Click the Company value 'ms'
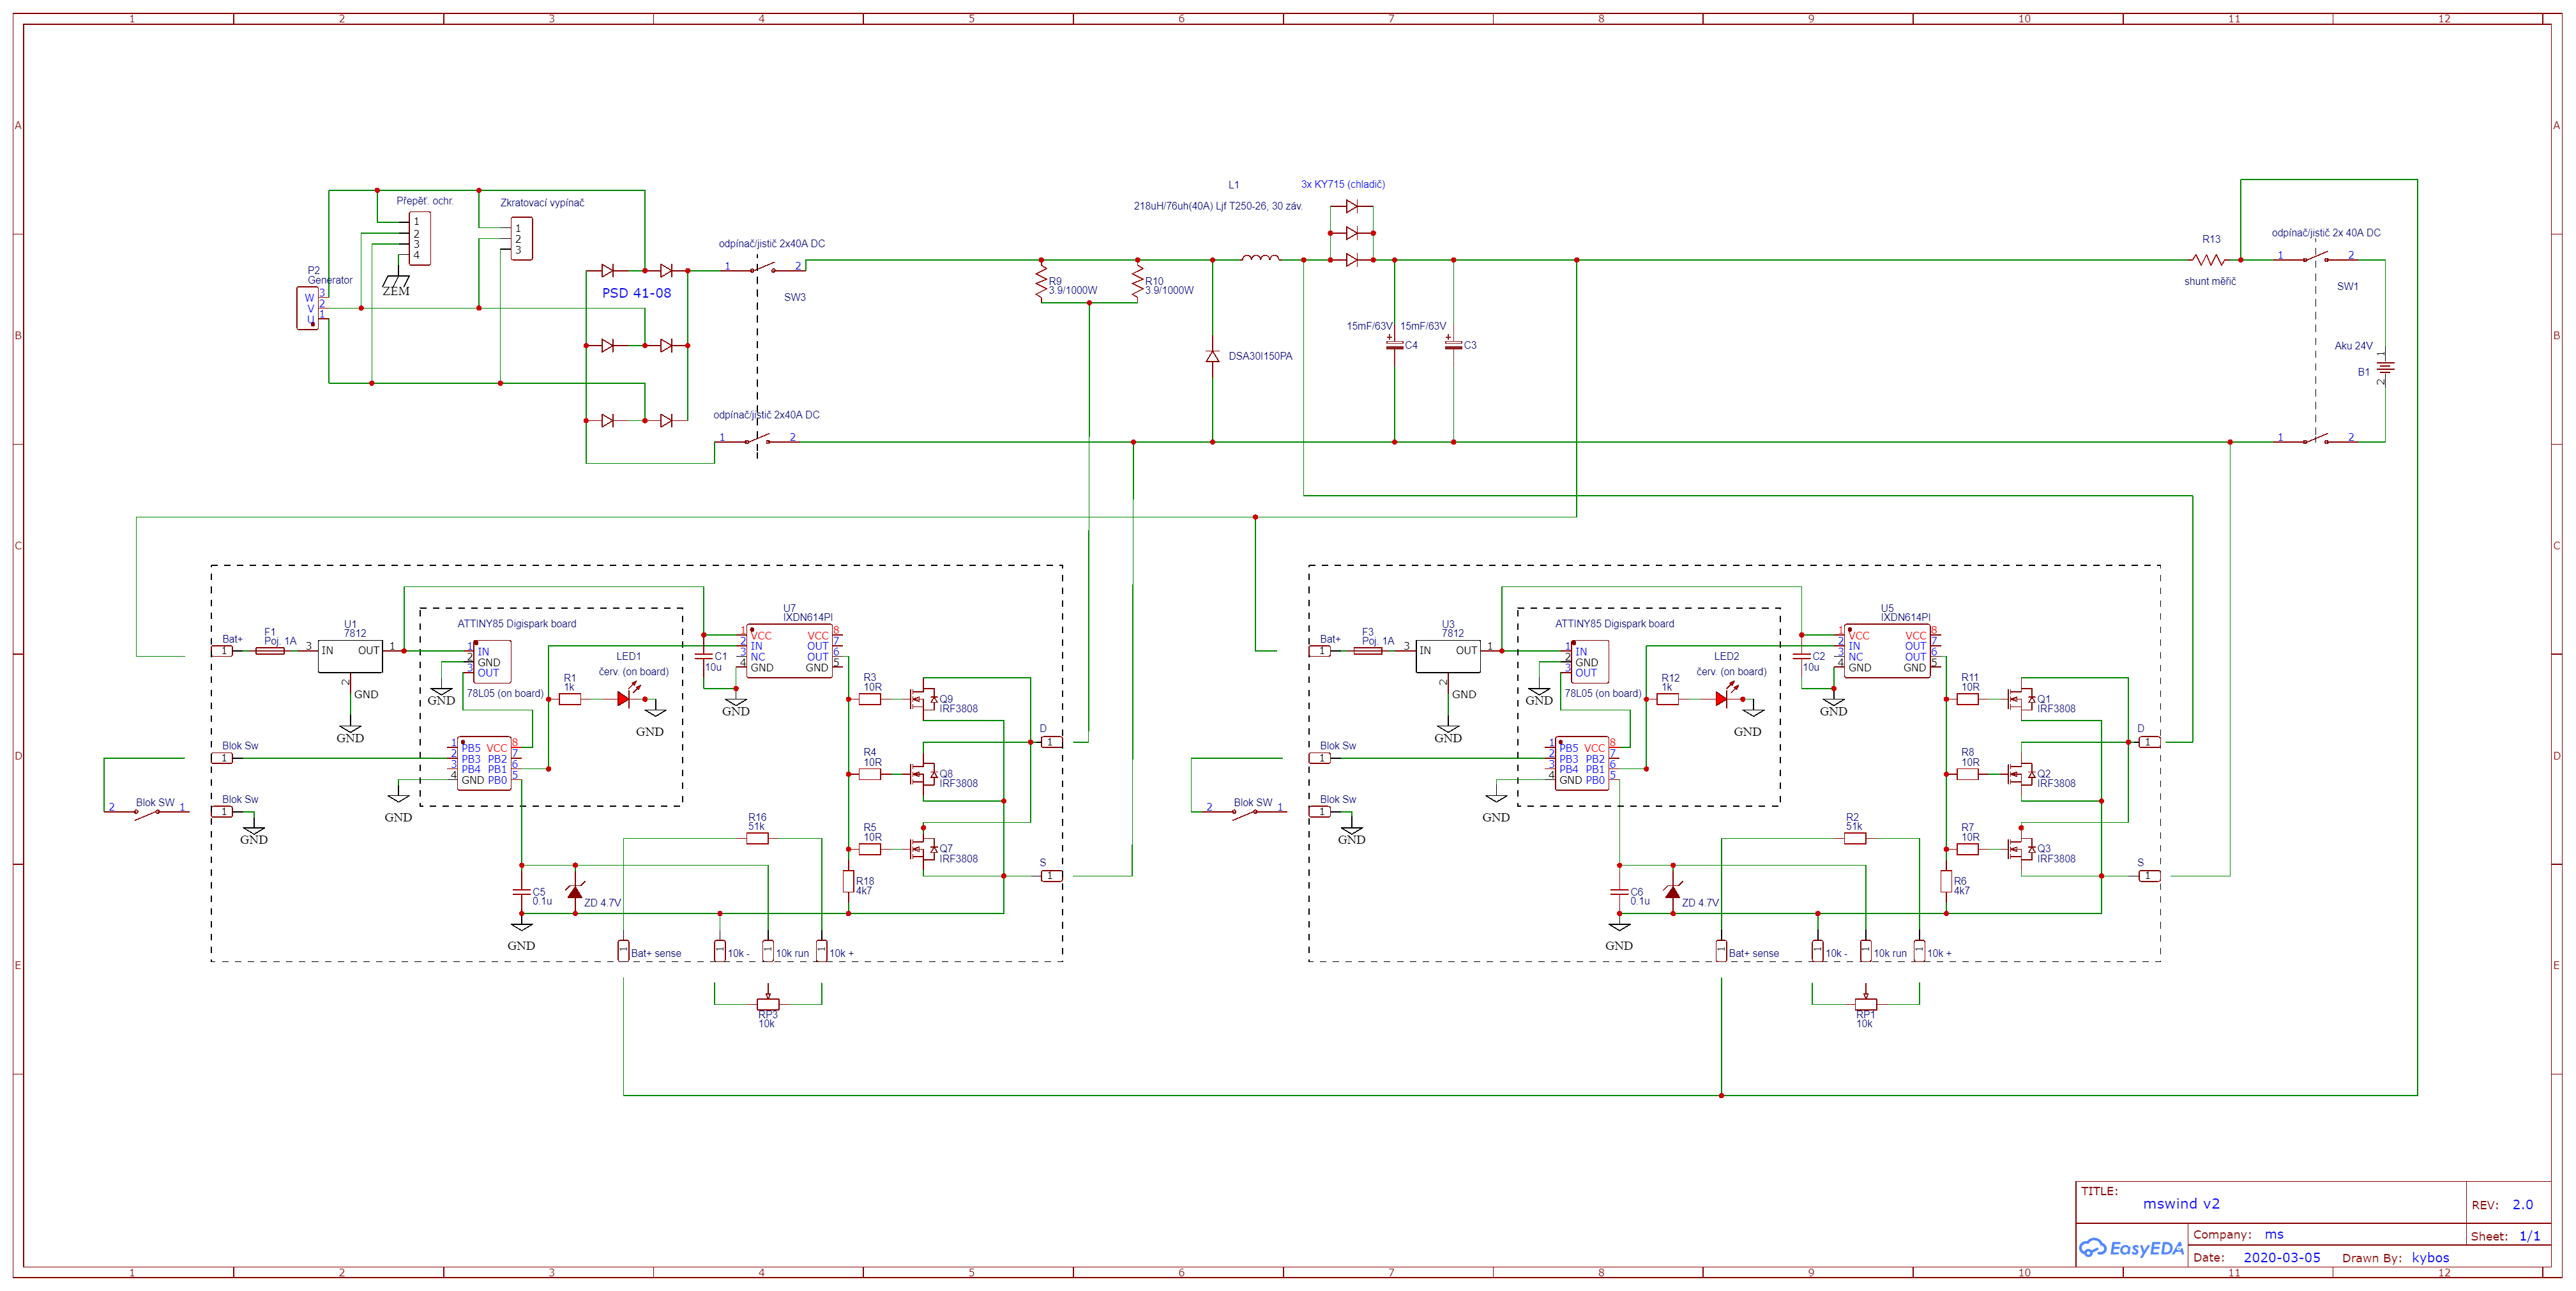The image size is (2576, 1291). 2274,1234
